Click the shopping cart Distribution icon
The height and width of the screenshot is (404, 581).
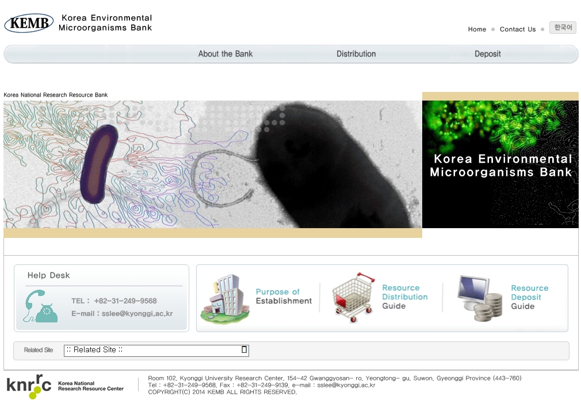[x=354, y=298]
